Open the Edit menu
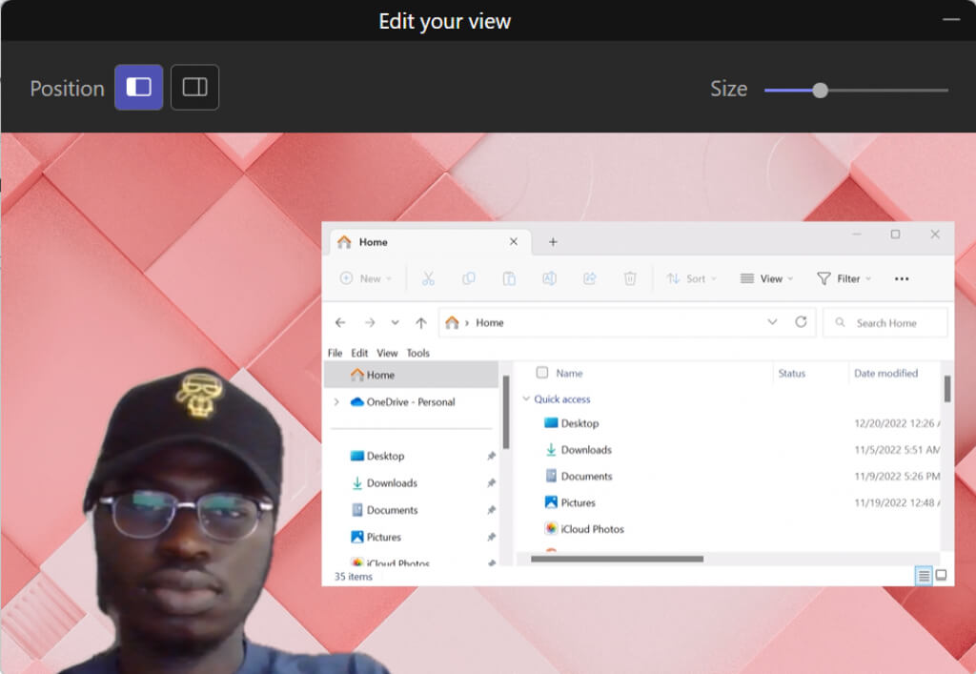Viewport: 976px width, 674px height. click(x=359, y=353)
